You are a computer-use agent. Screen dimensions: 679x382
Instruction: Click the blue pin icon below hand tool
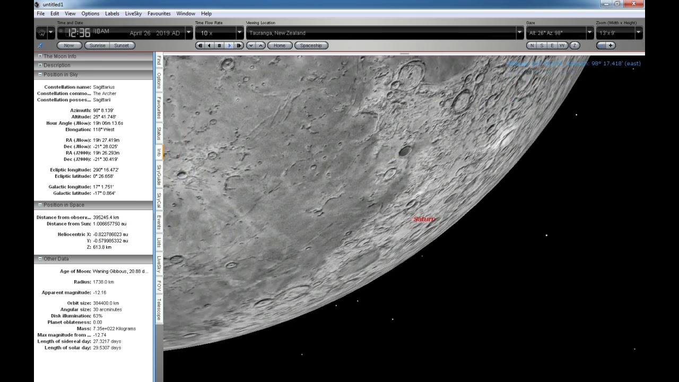[40, 46]
